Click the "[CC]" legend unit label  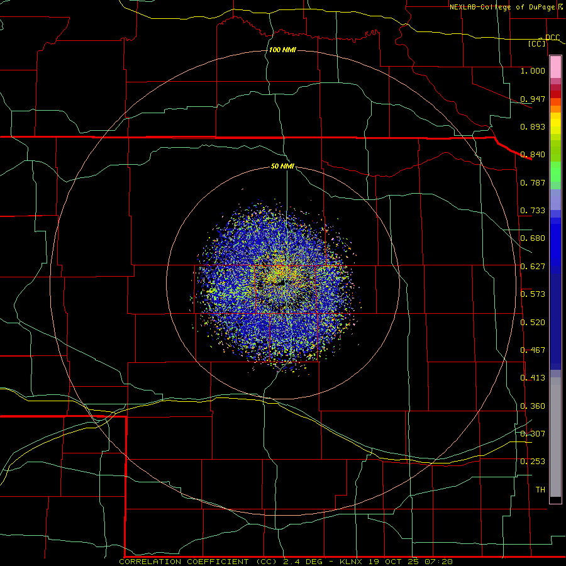537,43
